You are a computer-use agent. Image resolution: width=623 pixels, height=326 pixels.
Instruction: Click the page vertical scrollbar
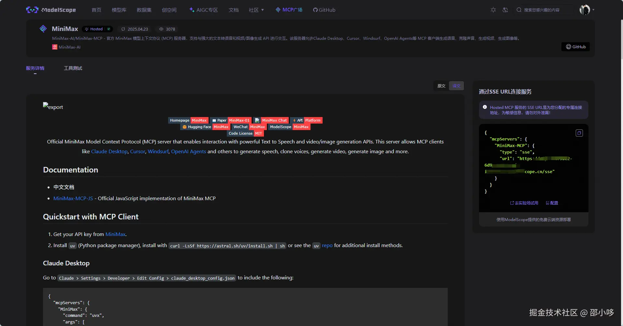[x=622, y=39]
